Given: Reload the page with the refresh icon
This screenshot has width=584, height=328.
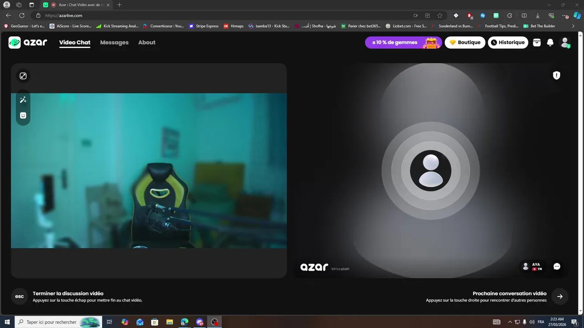Looking at the screenshot, I should (x=22, y=15).
